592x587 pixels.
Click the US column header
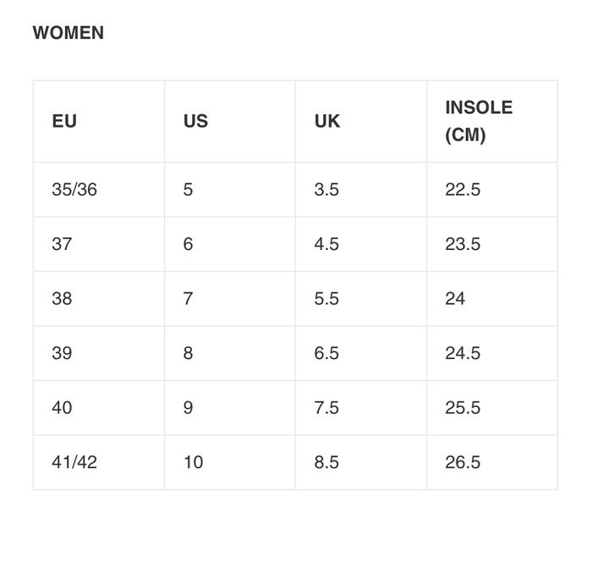tap(195, 121)
